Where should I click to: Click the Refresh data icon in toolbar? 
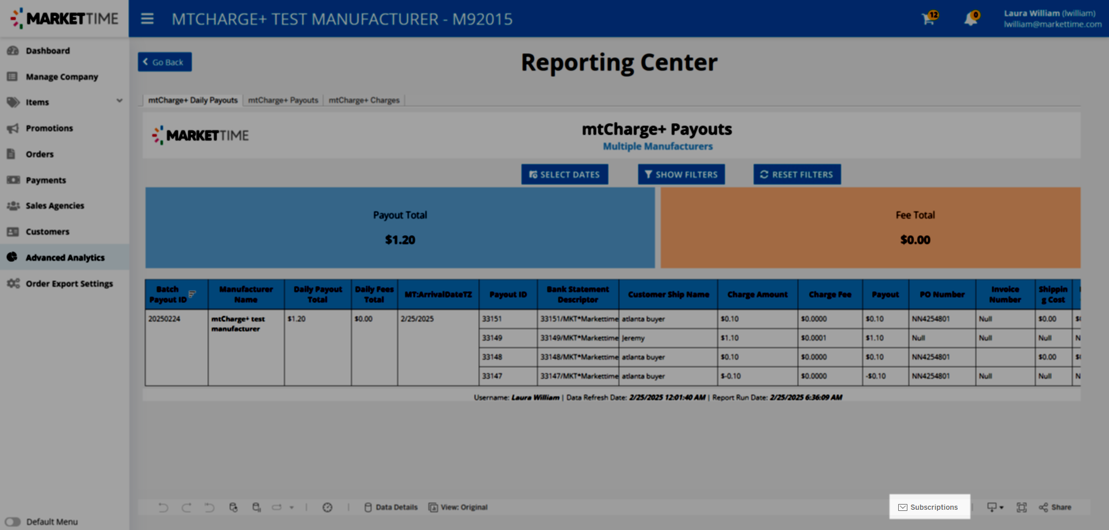(x=233, y=507)
